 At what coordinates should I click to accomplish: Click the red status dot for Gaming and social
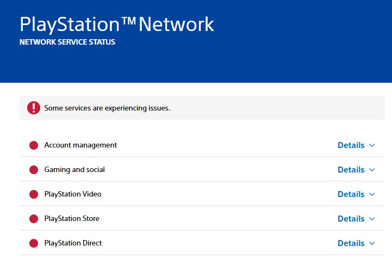(34, 170)
